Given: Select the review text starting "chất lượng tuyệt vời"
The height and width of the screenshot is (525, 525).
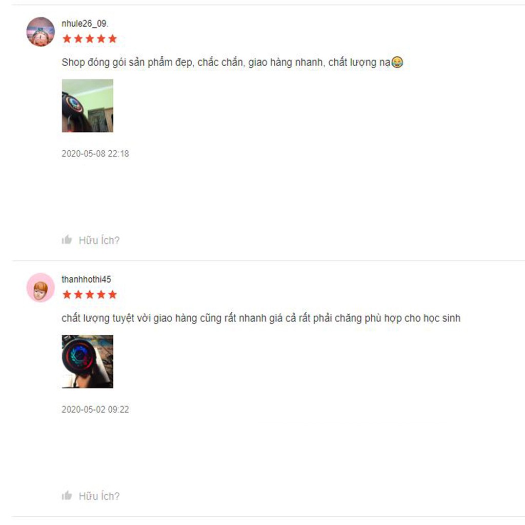Looking at the screenshot, I should pos(261,318).
